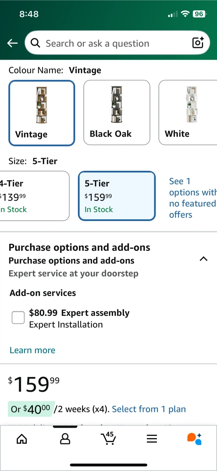Open the account profile icon
Screen dimensions: 217x471
pos(65,439)
